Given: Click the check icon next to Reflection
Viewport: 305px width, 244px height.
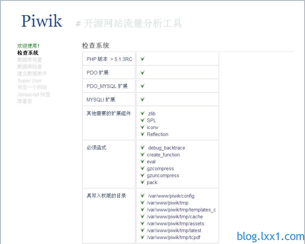Looking at the screenshot, I should [143, 134].
